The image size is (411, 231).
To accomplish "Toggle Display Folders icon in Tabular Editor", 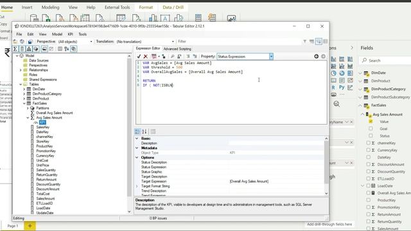I will click(44, 49).
